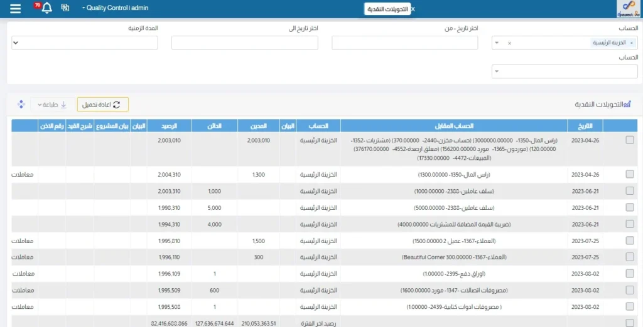Open the Quality Control admin user menu
The width and height of the screenshot is (643, 327).
[x=115, y=8]
